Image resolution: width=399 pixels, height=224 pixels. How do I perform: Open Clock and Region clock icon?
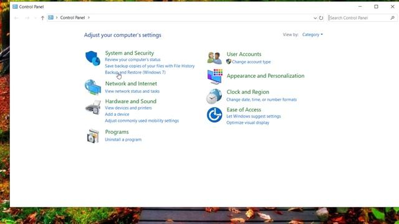tap(214, 96)
